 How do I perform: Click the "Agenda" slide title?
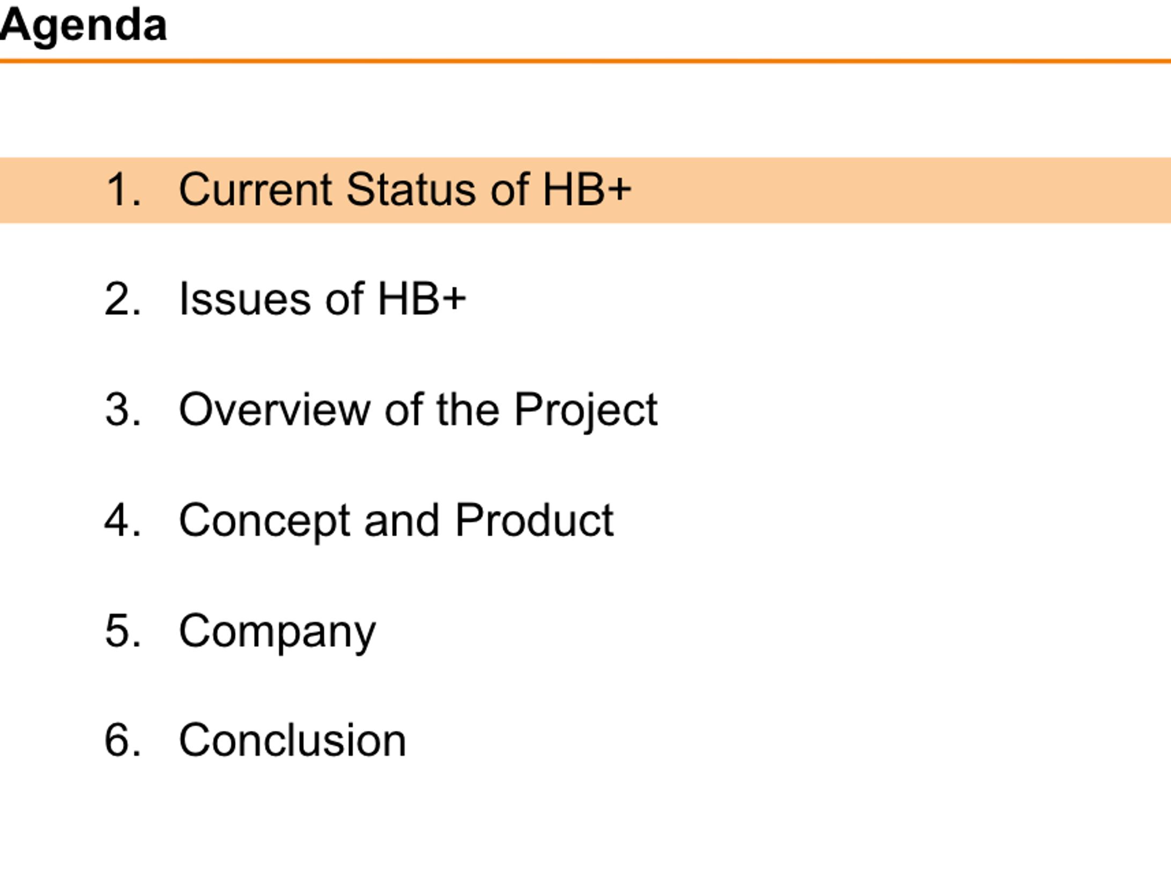[x=84, y=26]
